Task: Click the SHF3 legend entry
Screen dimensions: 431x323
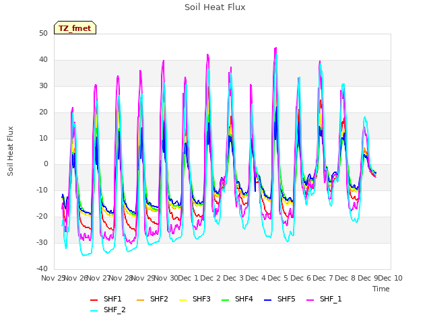Action: (195, 299)
